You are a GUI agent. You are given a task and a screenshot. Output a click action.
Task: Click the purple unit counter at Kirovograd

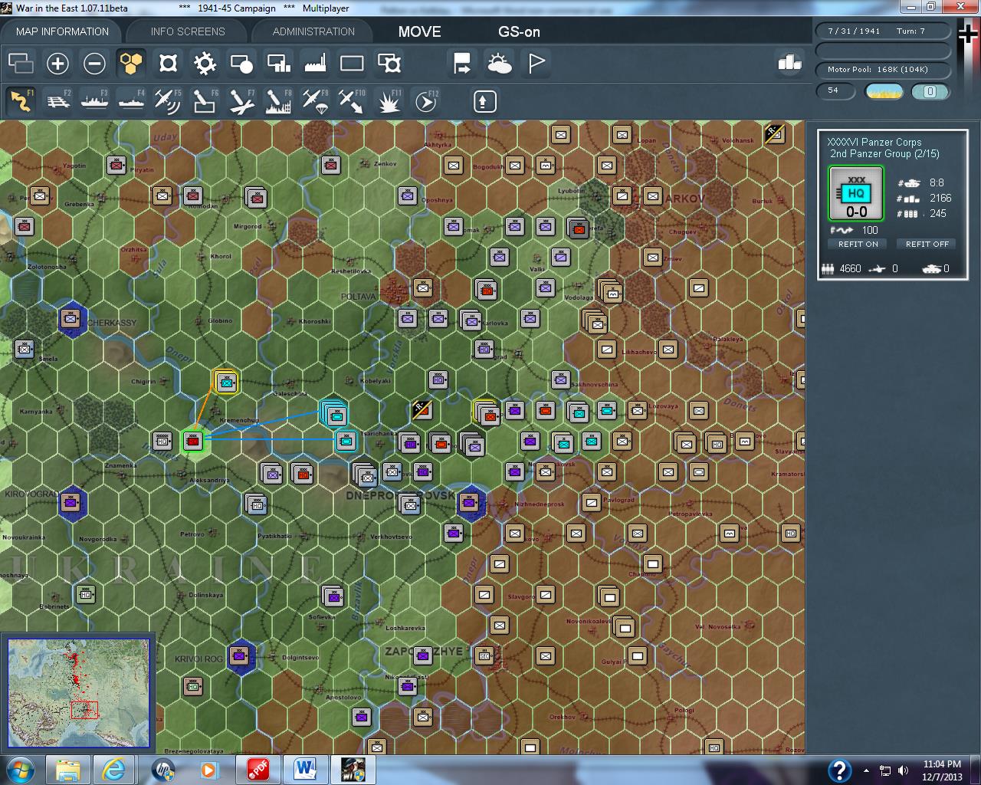(x=71, y=503)
